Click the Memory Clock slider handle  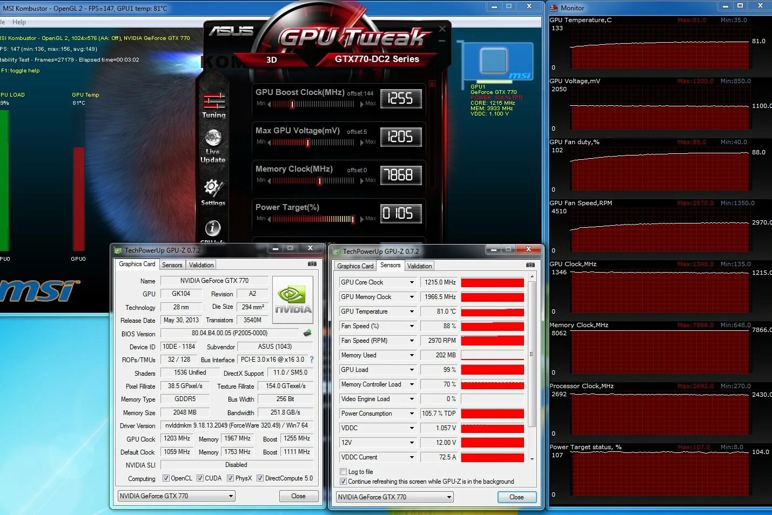320,181
